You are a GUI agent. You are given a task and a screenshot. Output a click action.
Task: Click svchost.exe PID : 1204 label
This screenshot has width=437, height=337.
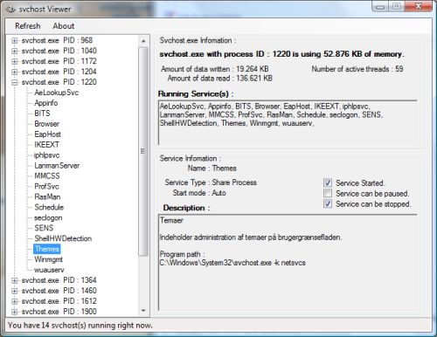click(x=59, y=72)
